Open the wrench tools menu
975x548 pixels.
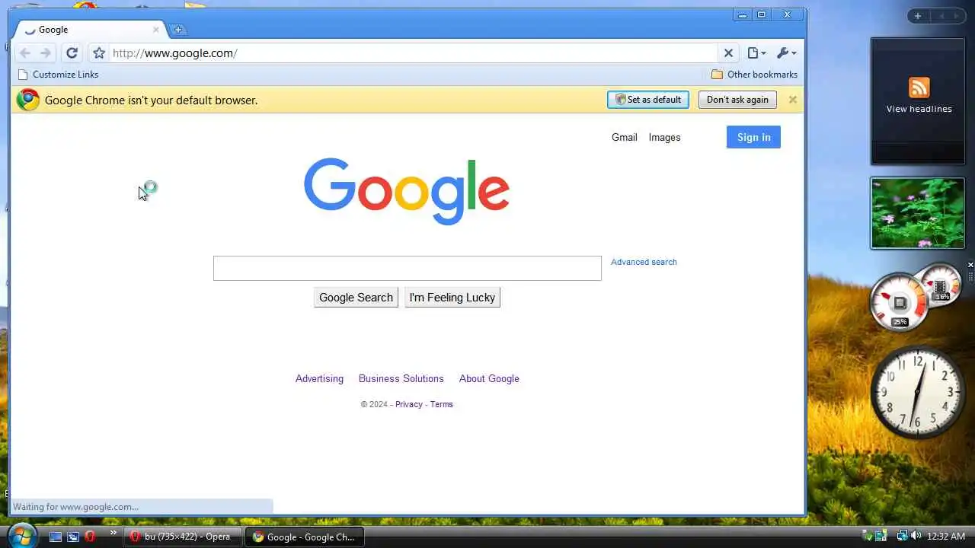point(786,53)
